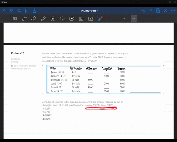Redo the last action
Screen dimensions: 177x142
150,11
